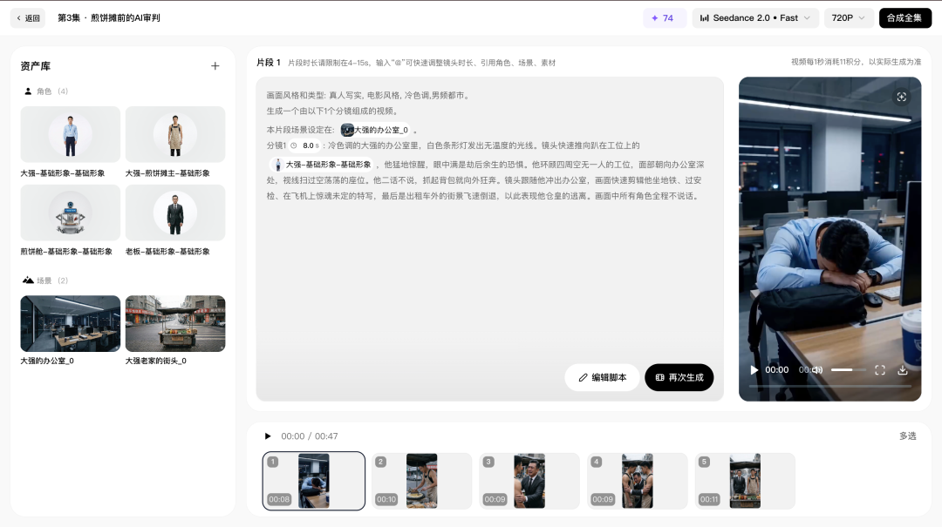This screenshot has width=942, height=527.
Task: Play the video preview in player
Action: (754, 370)
